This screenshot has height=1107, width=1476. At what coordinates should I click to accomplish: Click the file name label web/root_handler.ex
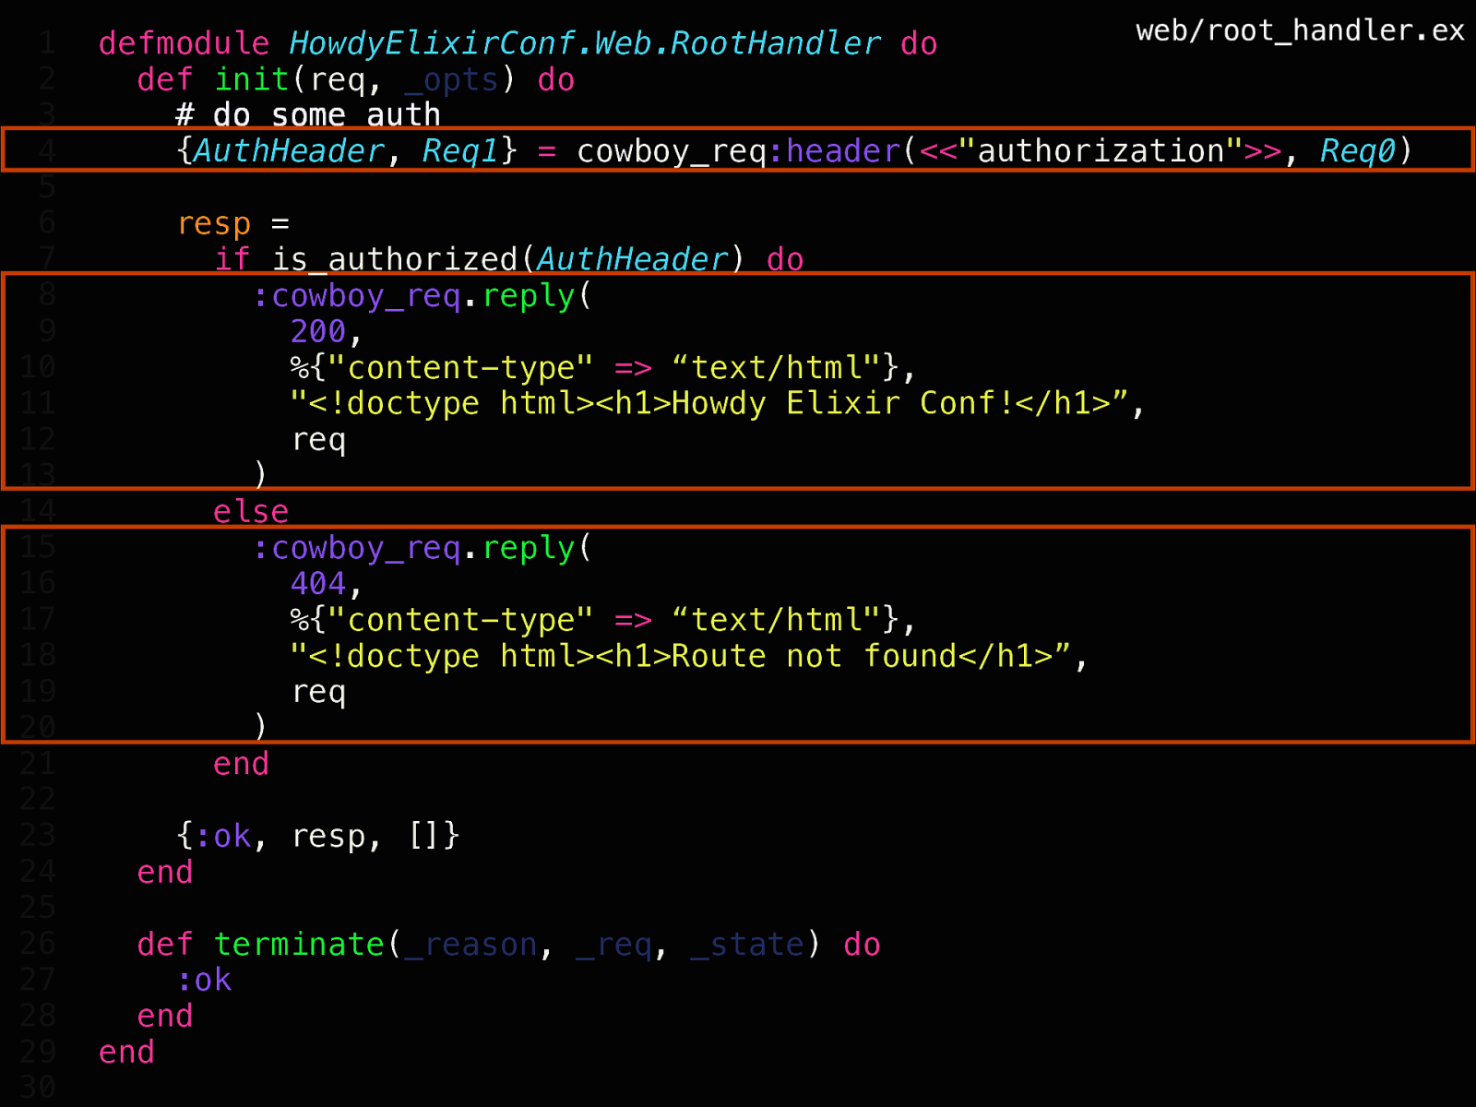point(1300,30)
